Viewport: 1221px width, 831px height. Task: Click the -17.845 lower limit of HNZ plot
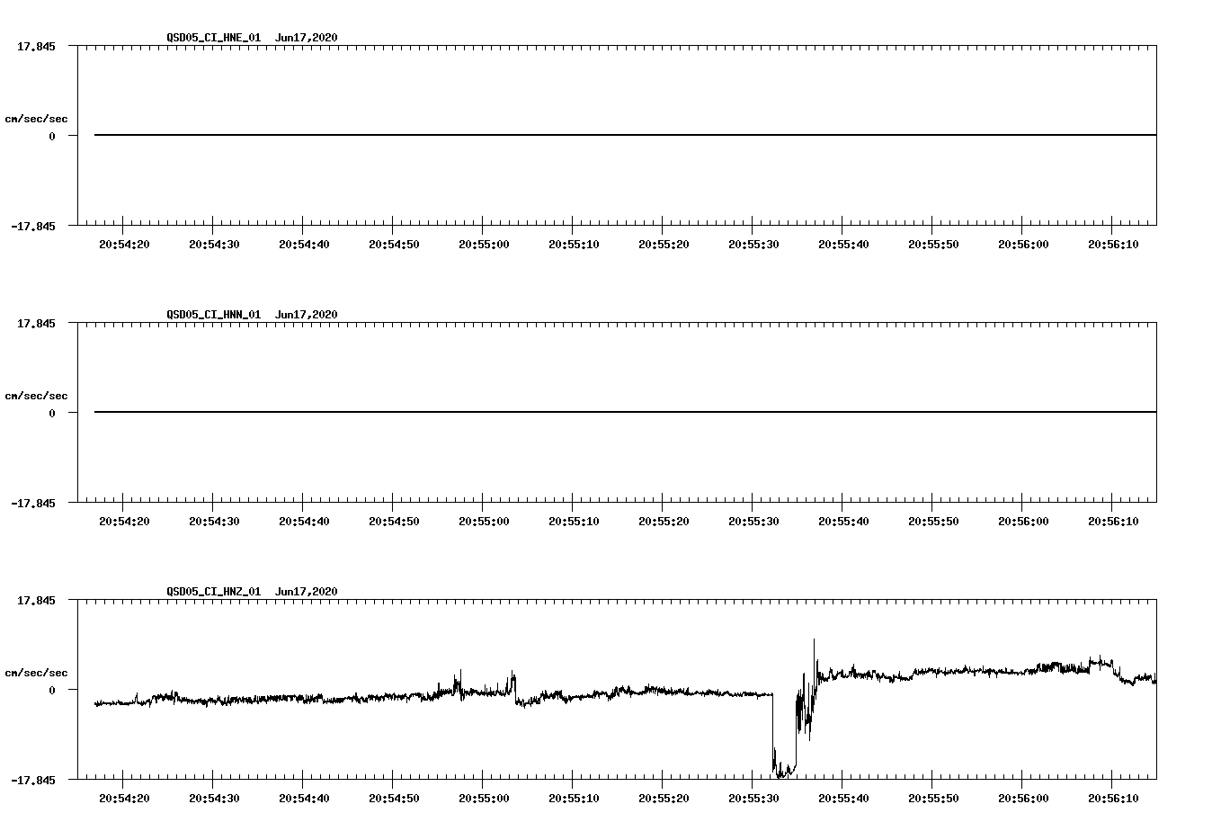tap(33, 780)
